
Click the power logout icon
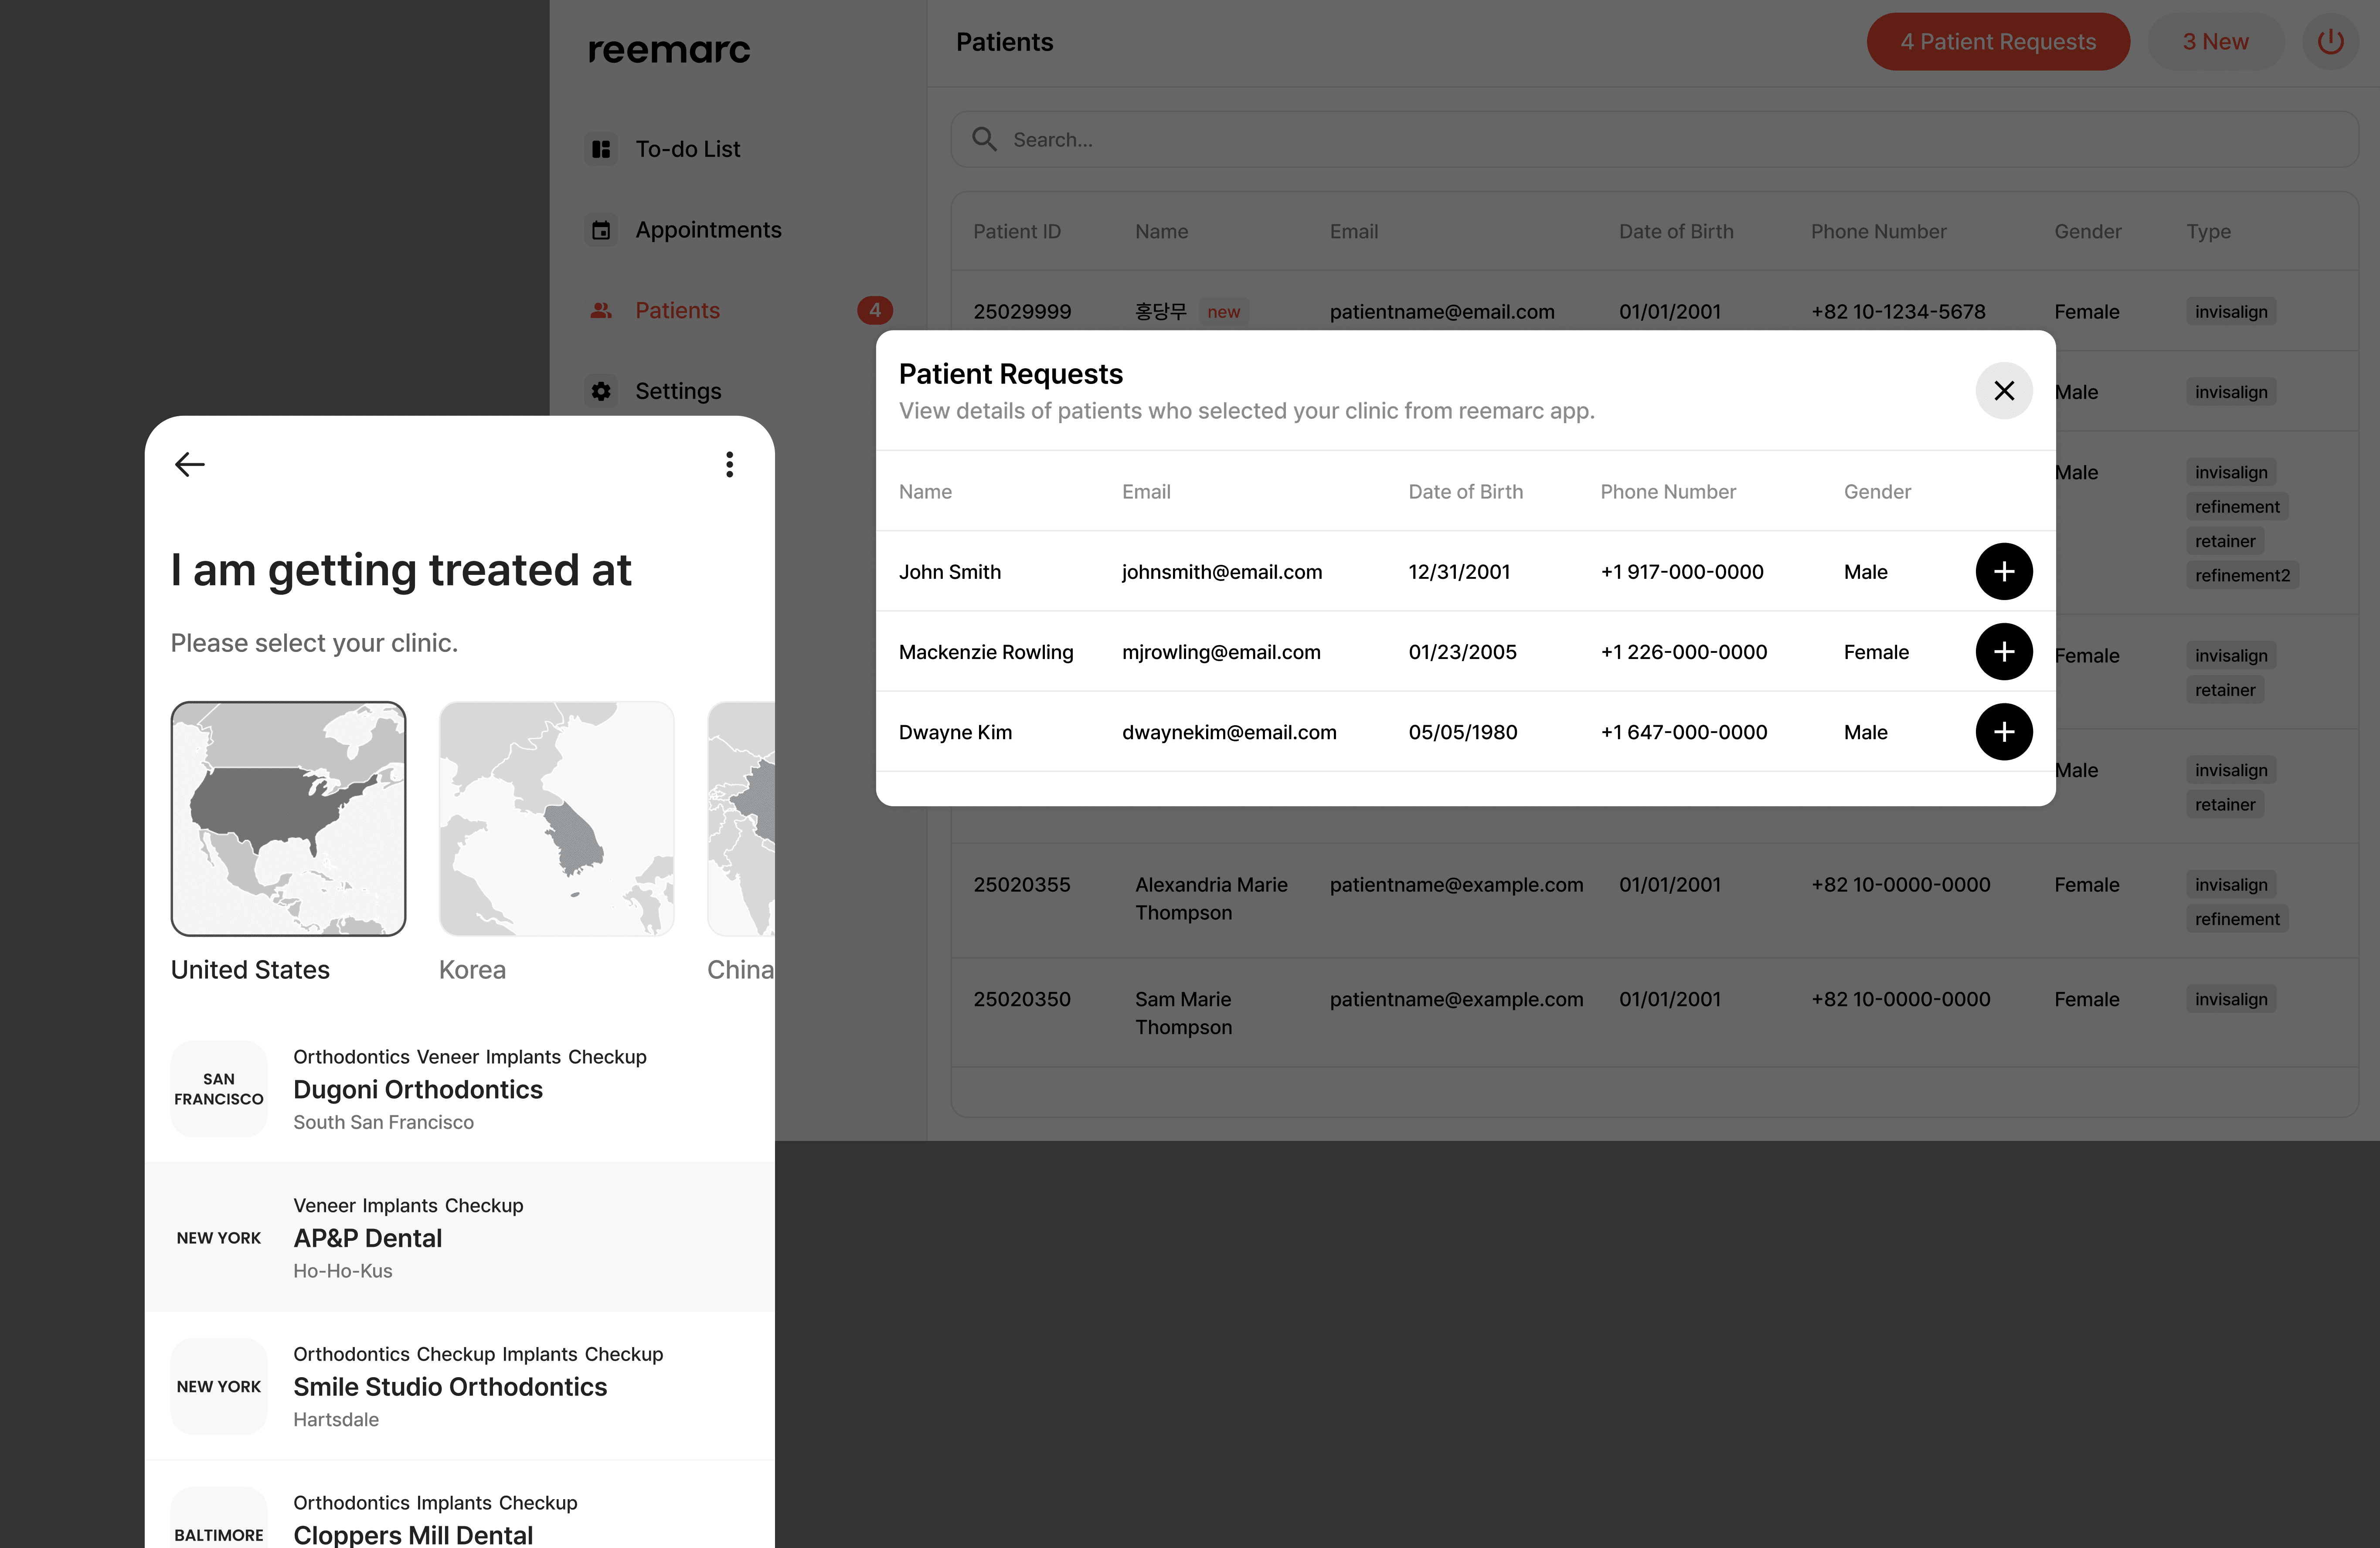click(x=2330, y=42)
